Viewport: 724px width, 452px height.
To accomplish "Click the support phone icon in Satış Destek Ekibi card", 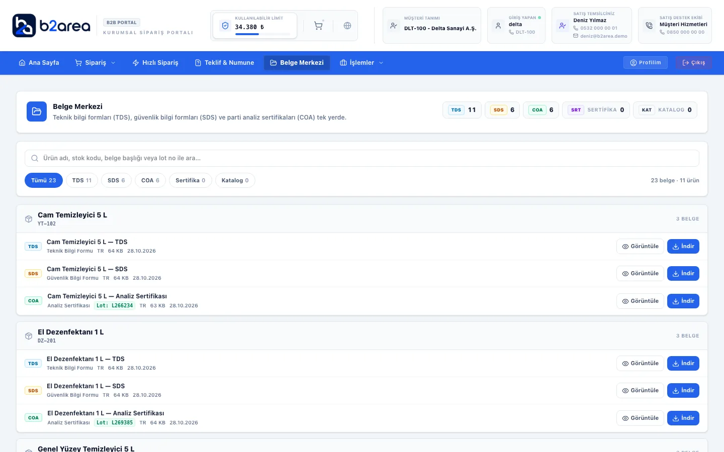I will [x=649, y=25].
